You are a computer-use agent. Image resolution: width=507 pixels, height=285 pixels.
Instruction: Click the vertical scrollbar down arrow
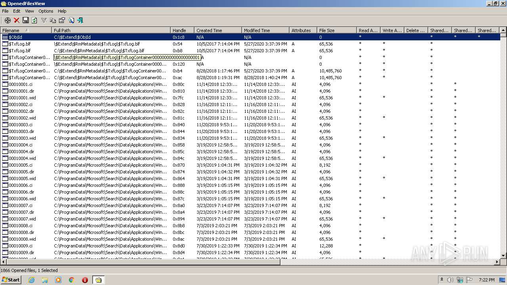point(503,256)
